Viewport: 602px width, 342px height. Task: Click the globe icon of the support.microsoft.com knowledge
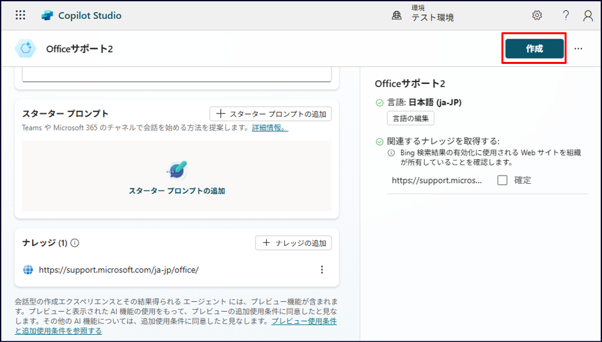28,270
